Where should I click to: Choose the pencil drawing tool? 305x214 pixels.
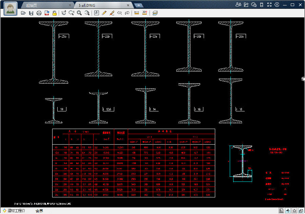point(104,13)
